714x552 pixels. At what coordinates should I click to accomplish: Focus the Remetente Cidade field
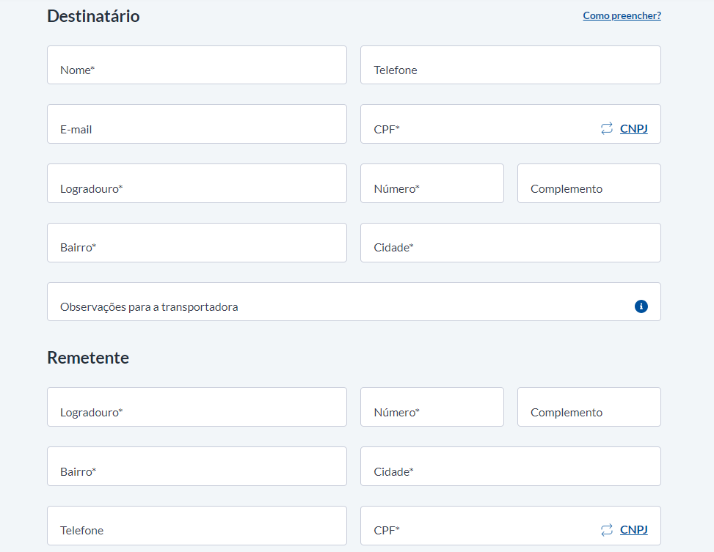[x=511, y=466]
